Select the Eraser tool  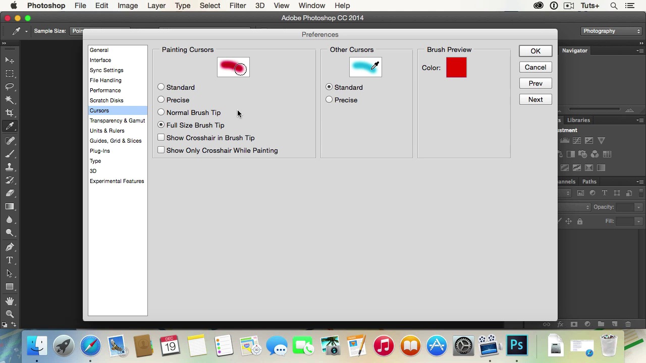(x=10, y=193)
